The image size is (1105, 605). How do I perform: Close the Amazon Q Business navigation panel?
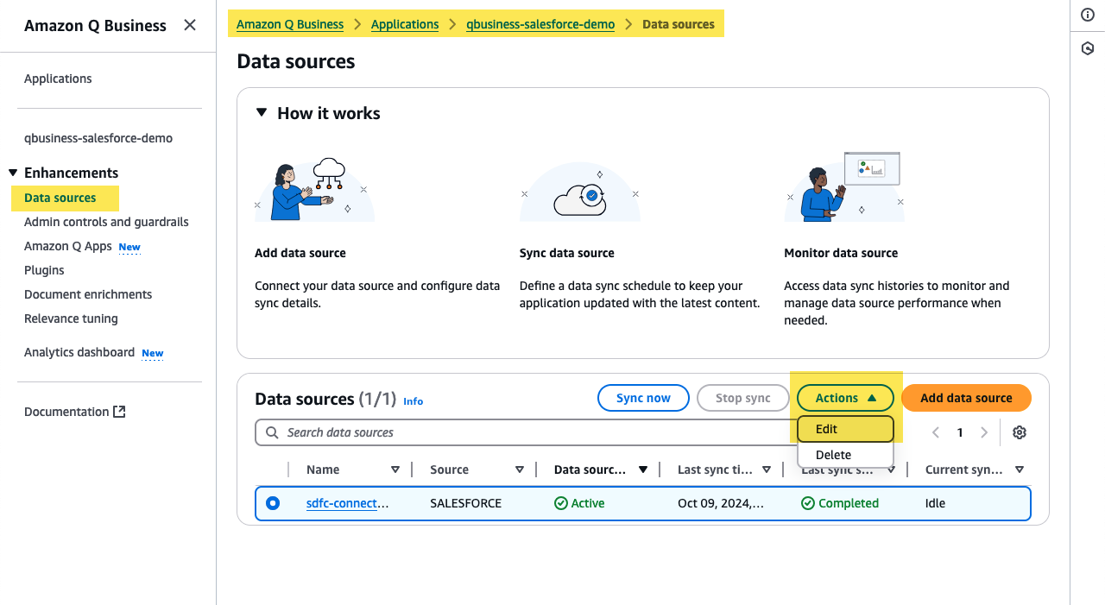point(190,25)
